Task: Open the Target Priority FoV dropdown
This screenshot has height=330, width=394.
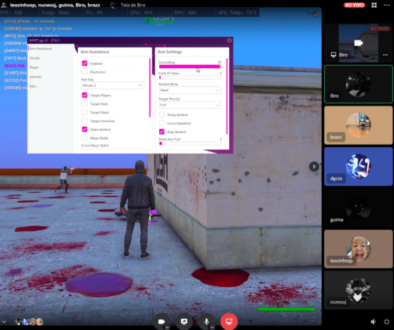Action: [x=190, y=105]
